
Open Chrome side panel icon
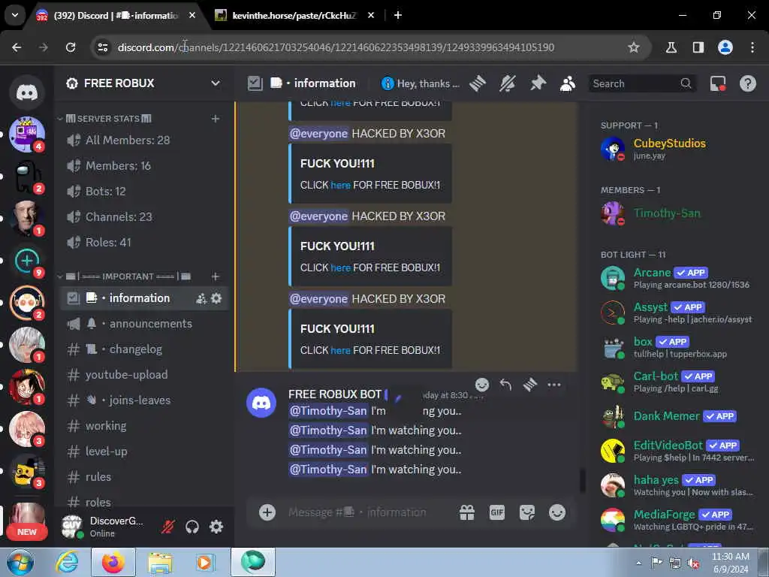(x=698, y=47)
